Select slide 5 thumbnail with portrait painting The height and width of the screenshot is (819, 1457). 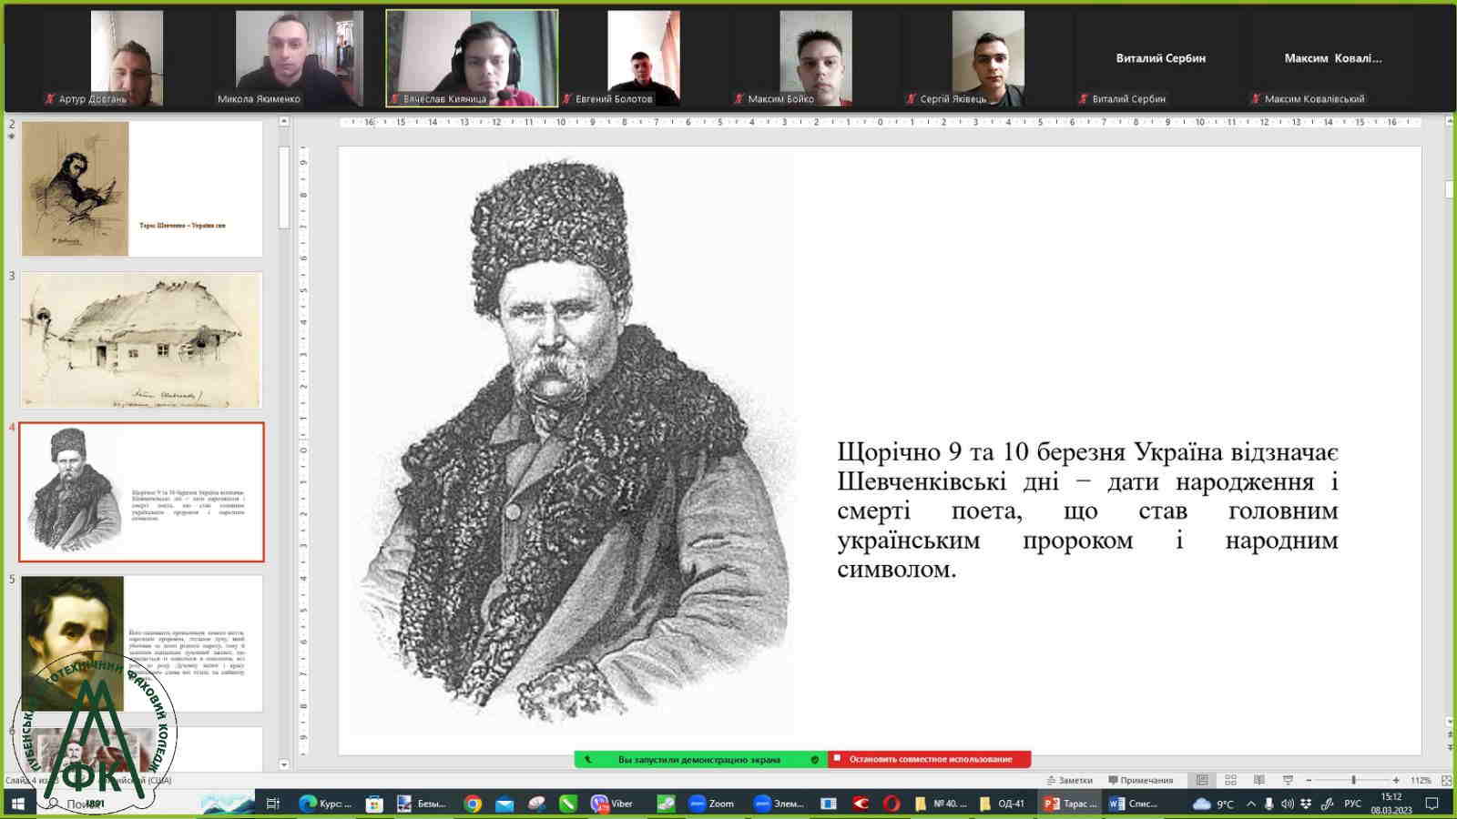pos(141,643)
